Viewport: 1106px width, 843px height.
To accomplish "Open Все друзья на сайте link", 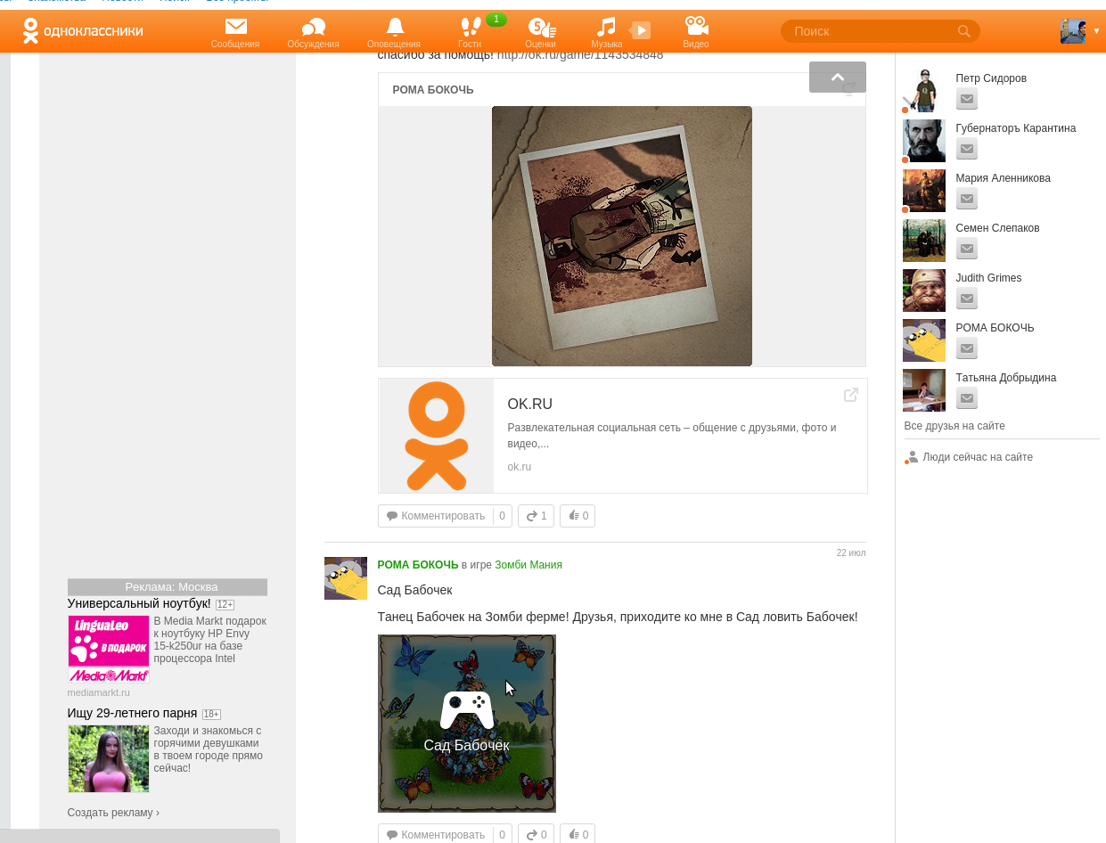I will tap(954, 426).
